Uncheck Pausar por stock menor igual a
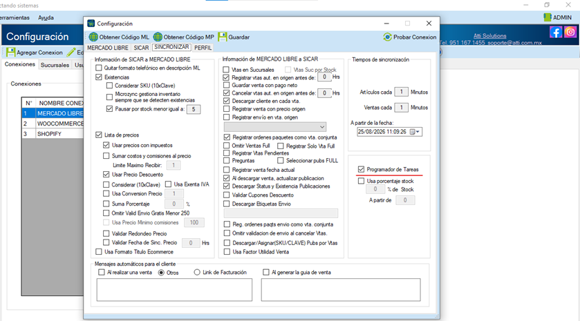 (x=109, y=109)
